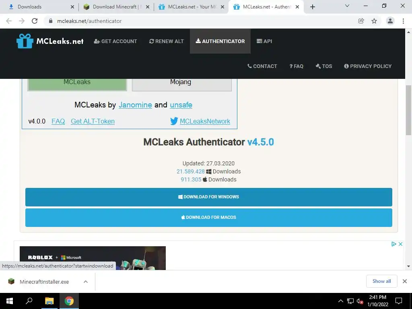
Task: Expand MinecraftInstaller.exe download options
Action: pyautogui.click(x=86, y=282)
